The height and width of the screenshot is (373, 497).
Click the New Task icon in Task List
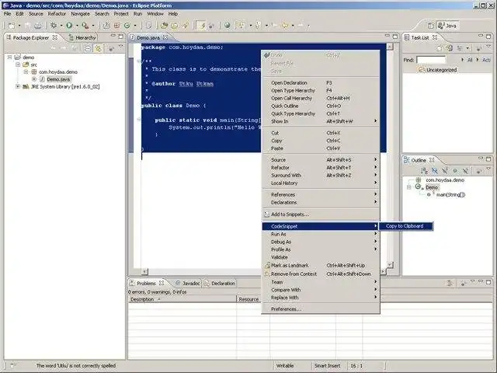[440, 48]
